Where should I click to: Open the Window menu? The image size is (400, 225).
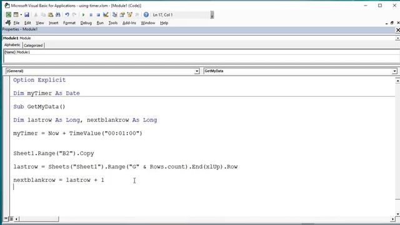click(x=148, y=23)
